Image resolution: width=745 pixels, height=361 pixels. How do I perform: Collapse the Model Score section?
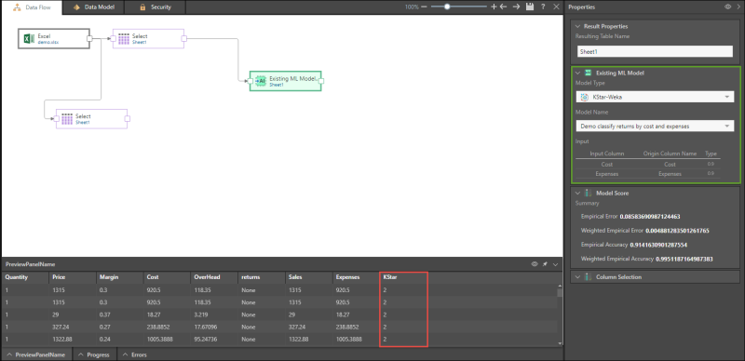coord(577,194)
